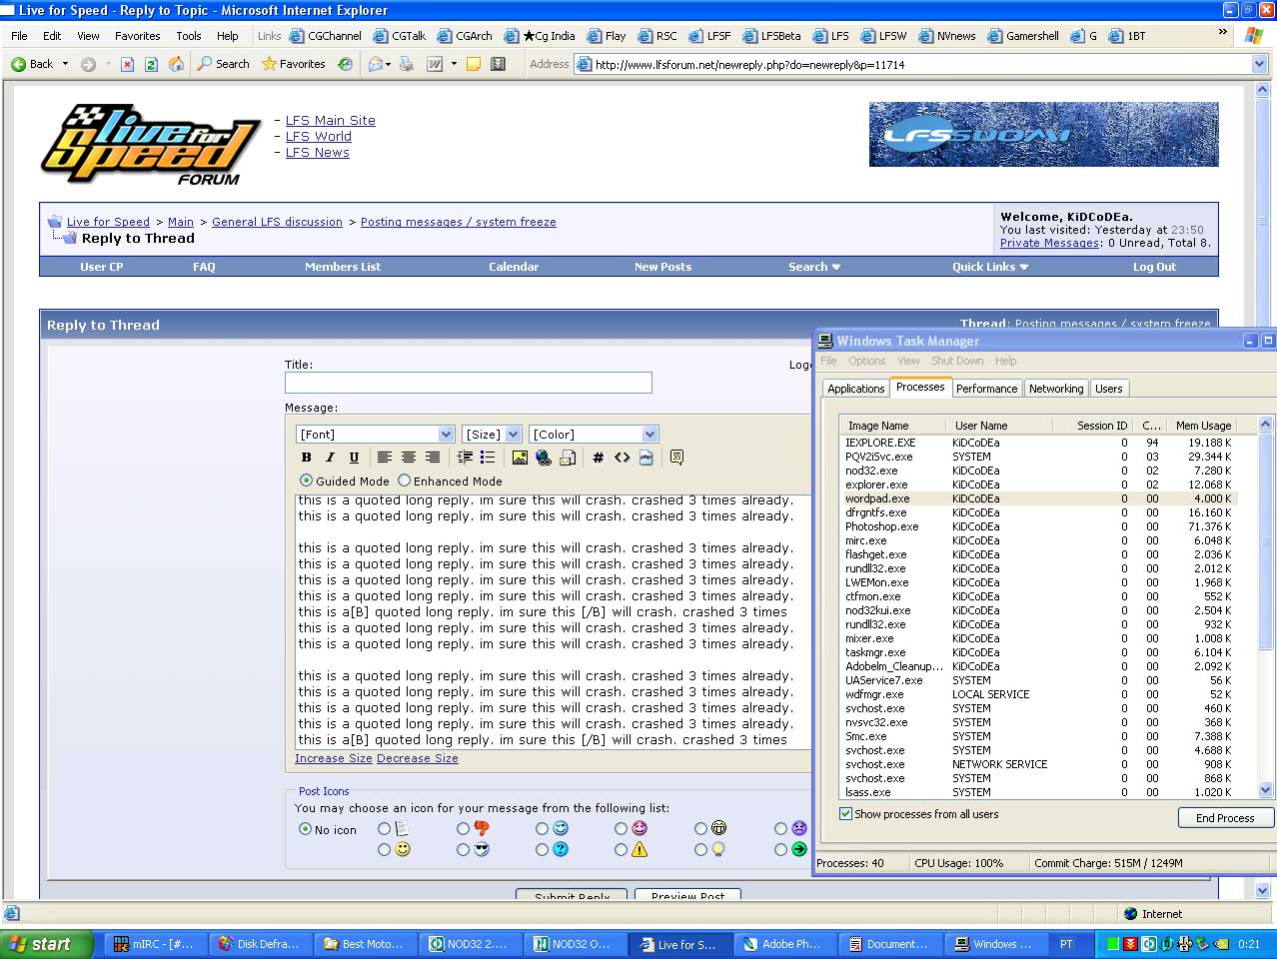Open Word edit button dropdown arrow
Image resolution: width=1277 pixels, height=959 pixels.
click(x=454, y=64)
